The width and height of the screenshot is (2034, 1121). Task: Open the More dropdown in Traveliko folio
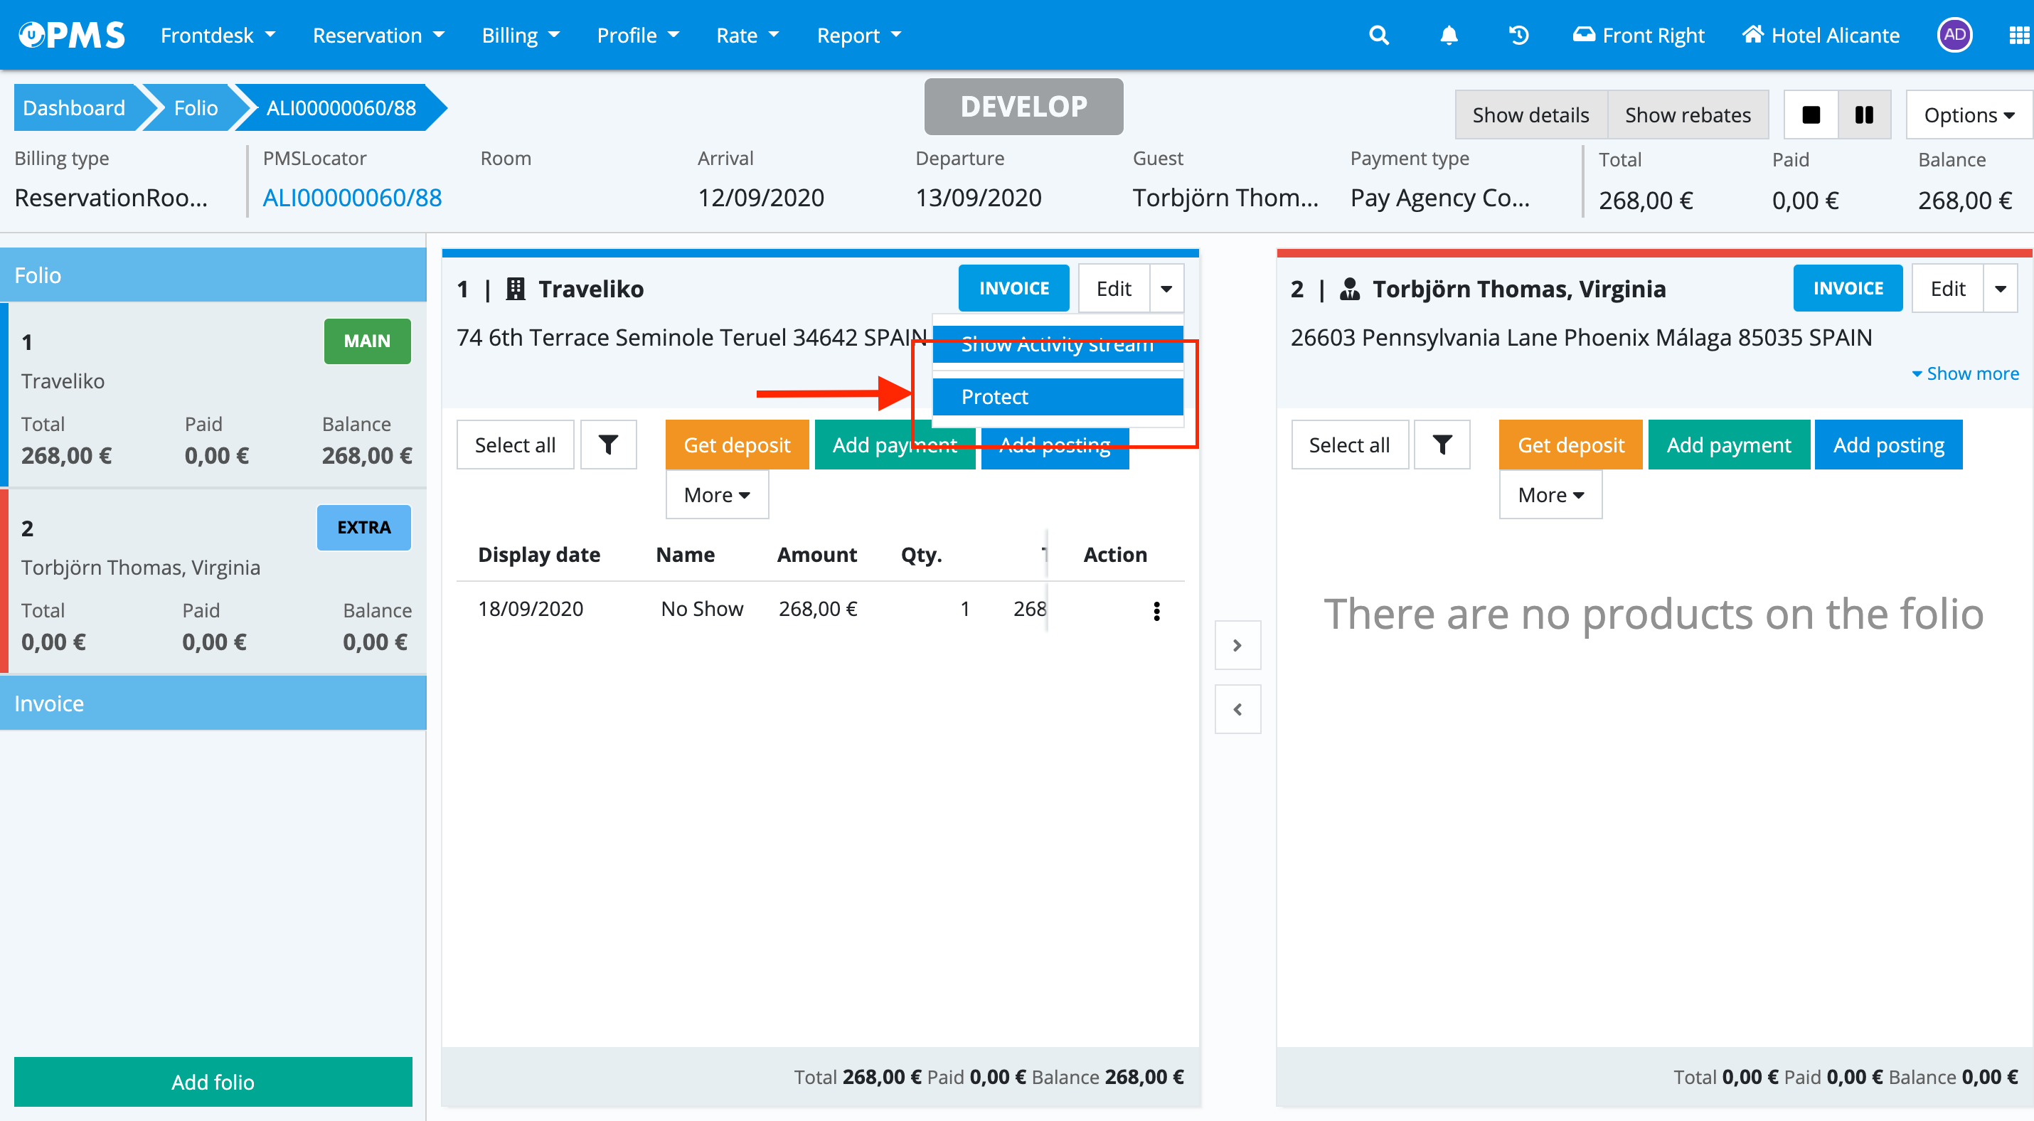tap(716, 495)
